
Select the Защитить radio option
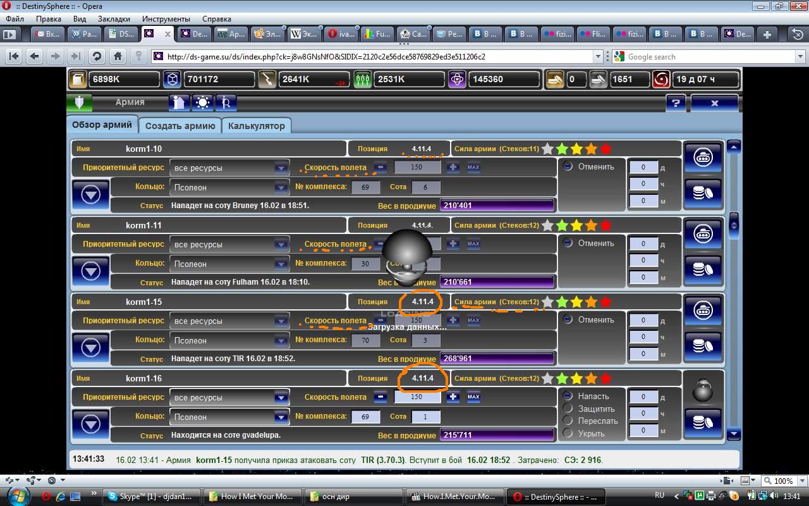[568, 409]
